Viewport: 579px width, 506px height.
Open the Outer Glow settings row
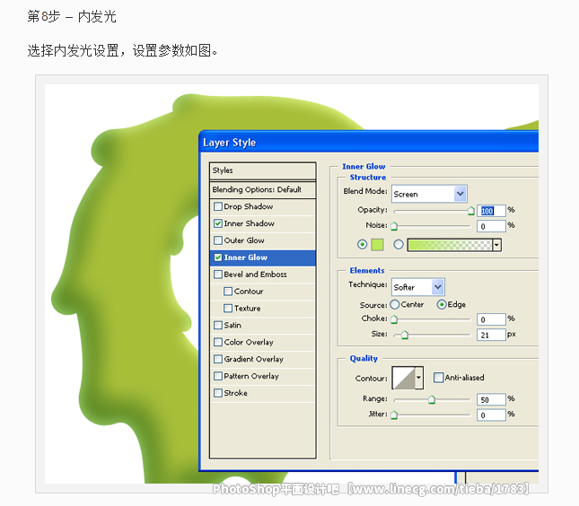tap(262, 240)
